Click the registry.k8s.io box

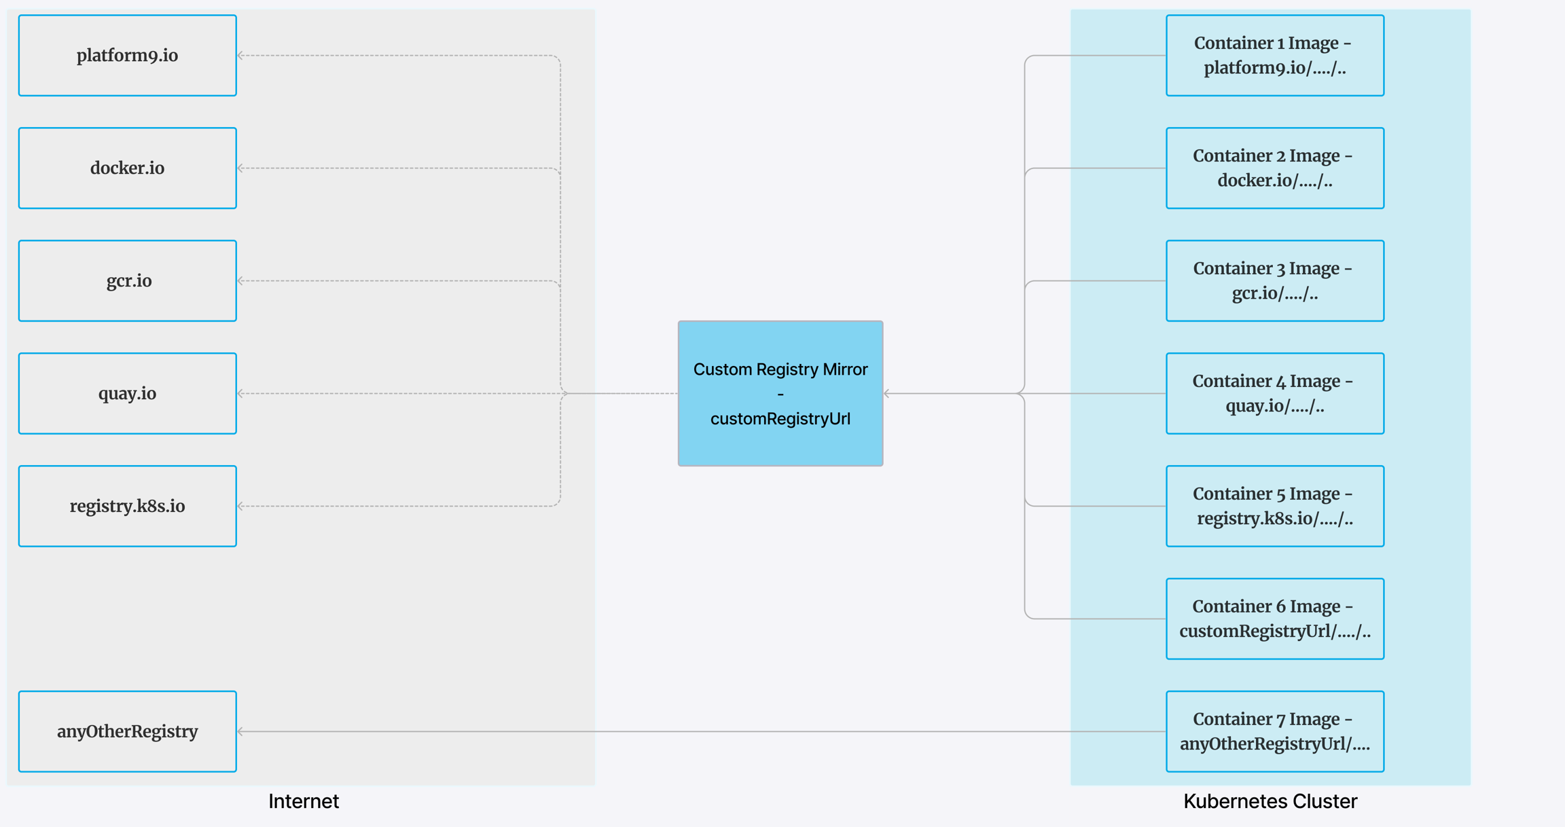[127, 507]
